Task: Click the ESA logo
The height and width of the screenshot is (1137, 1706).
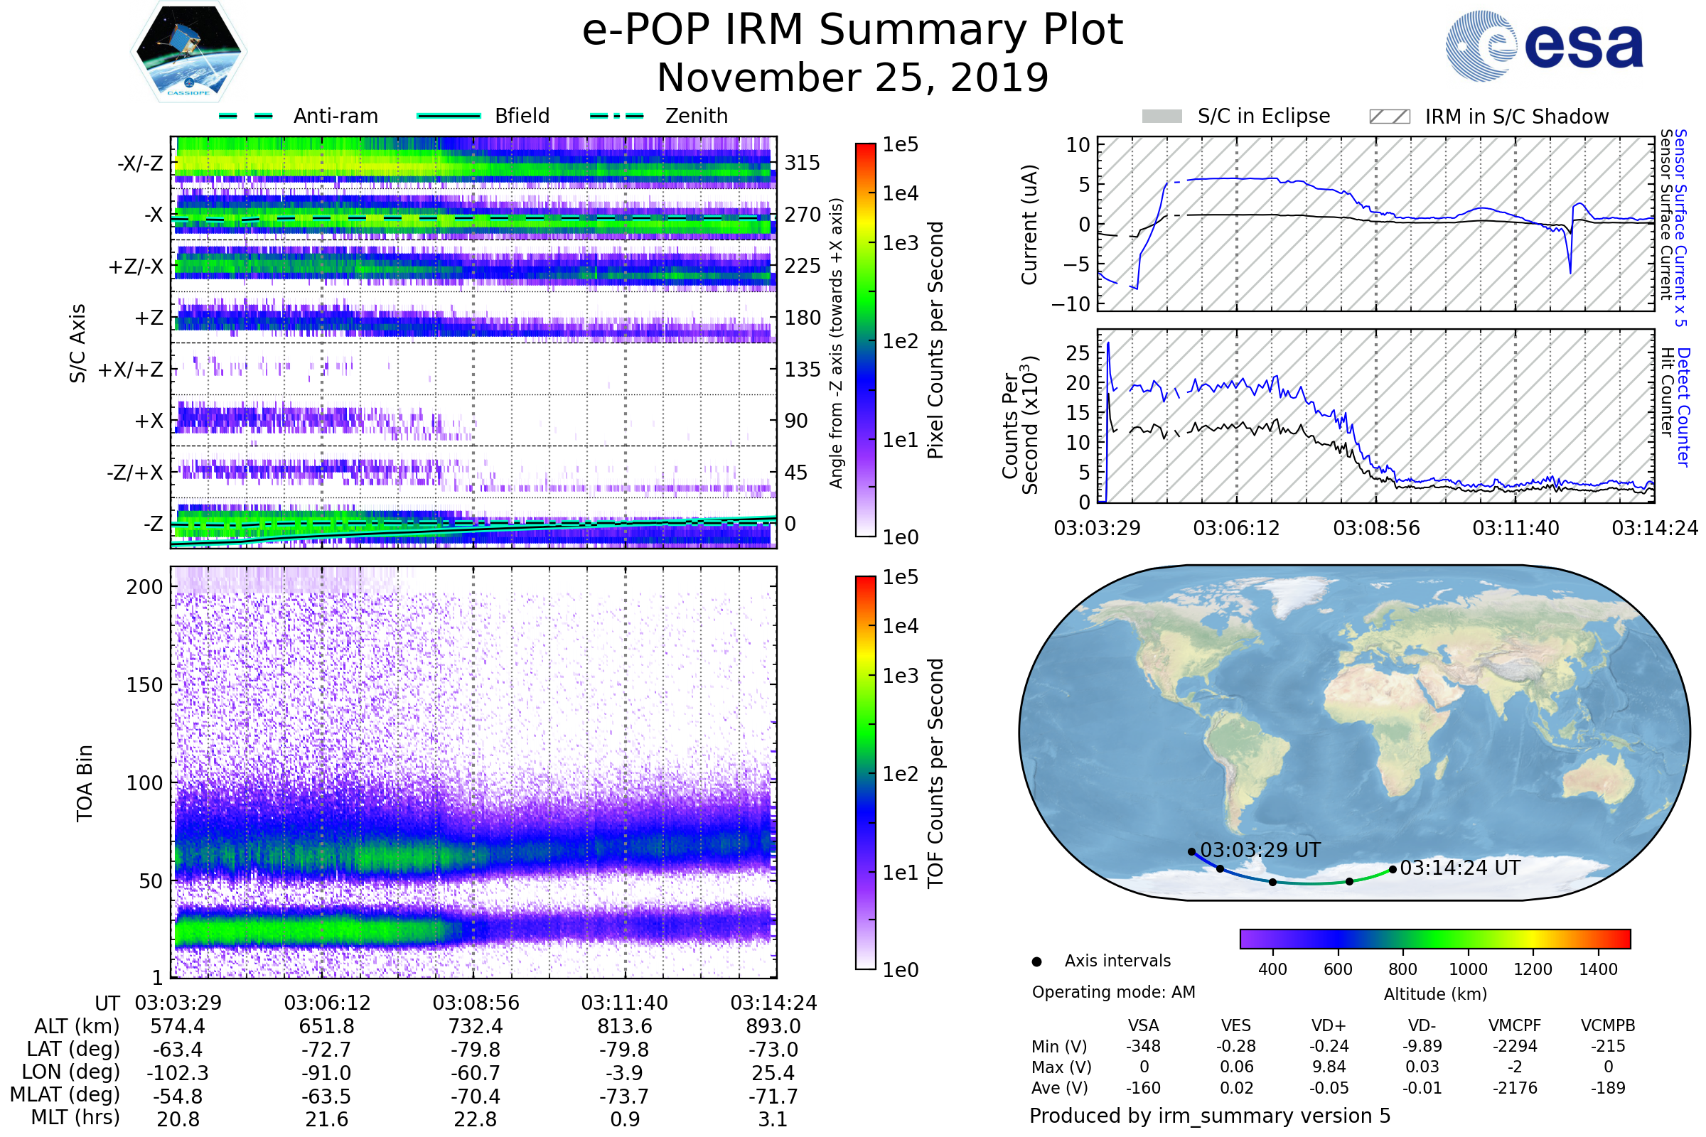Action: tap(1544, 46)
